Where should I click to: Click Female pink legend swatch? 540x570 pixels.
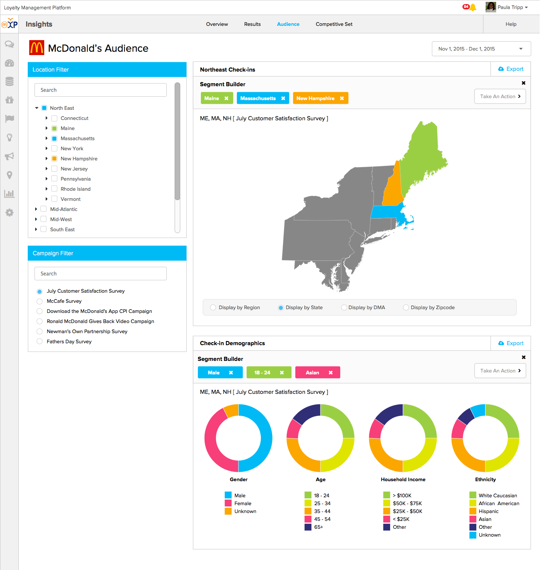[228, 503]
